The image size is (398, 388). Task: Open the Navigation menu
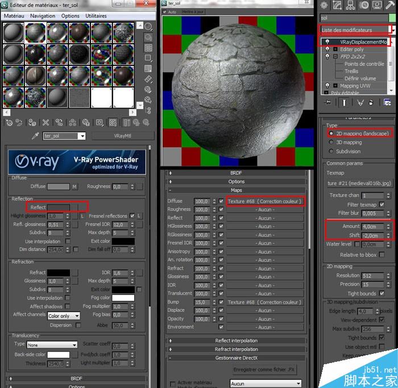point(43,16)
